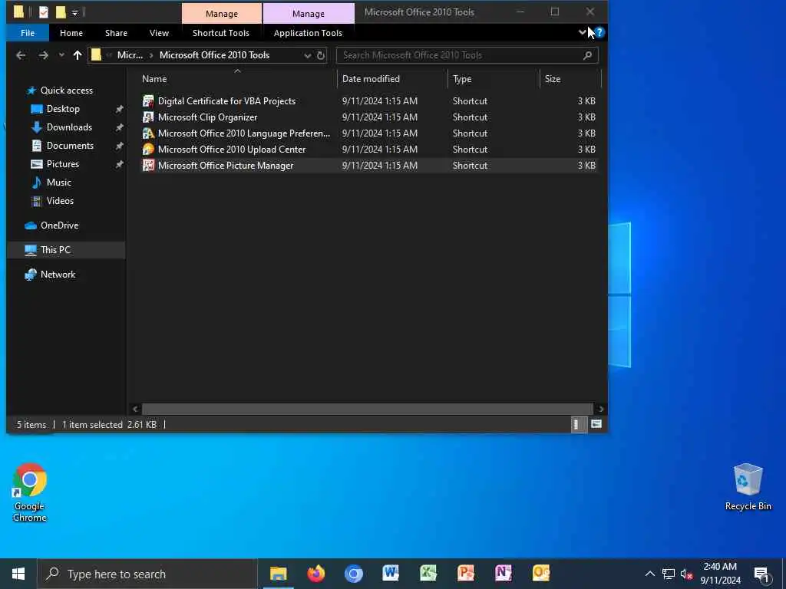Switch to the Home ribbon tab
This screenshot has width=786, height=589.
71,33
